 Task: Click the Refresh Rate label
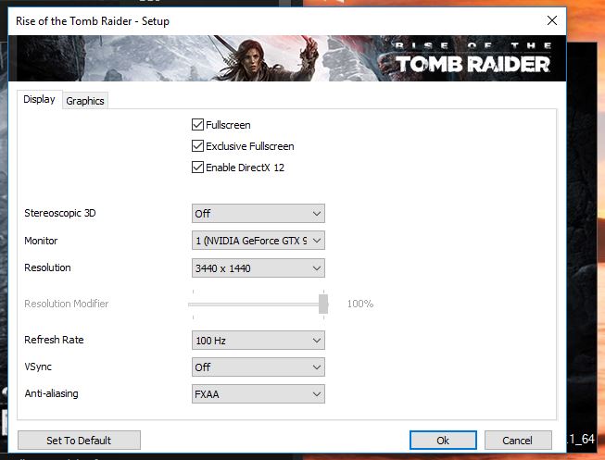point(54,340)
